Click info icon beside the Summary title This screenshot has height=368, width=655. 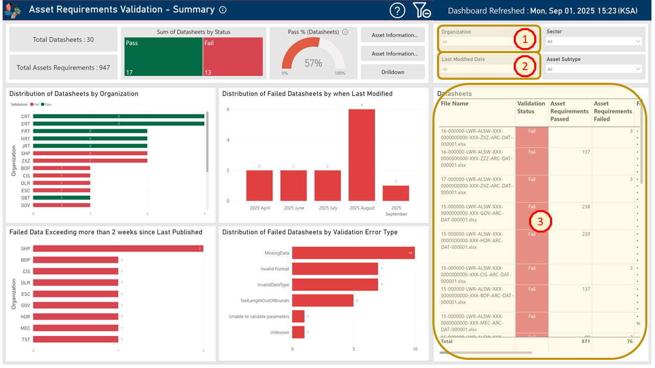223,10
